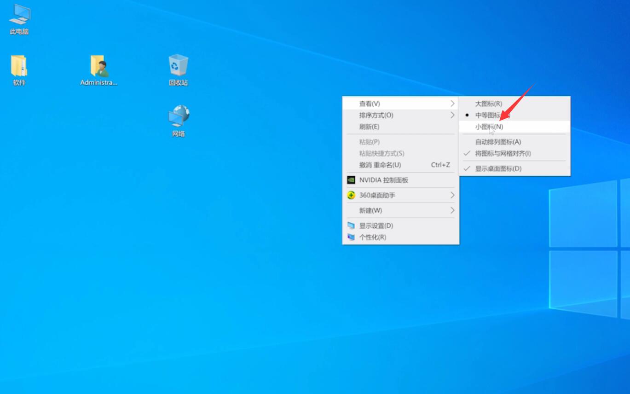630x394 pixels.
Task: Click the 显示设置 monitor icon
Action: click(x=351, y=226)
